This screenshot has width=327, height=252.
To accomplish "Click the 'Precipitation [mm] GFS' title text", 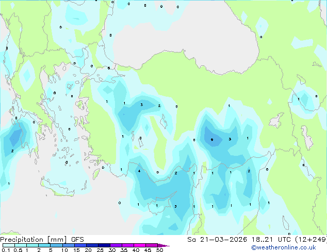I will coord(42,240).
